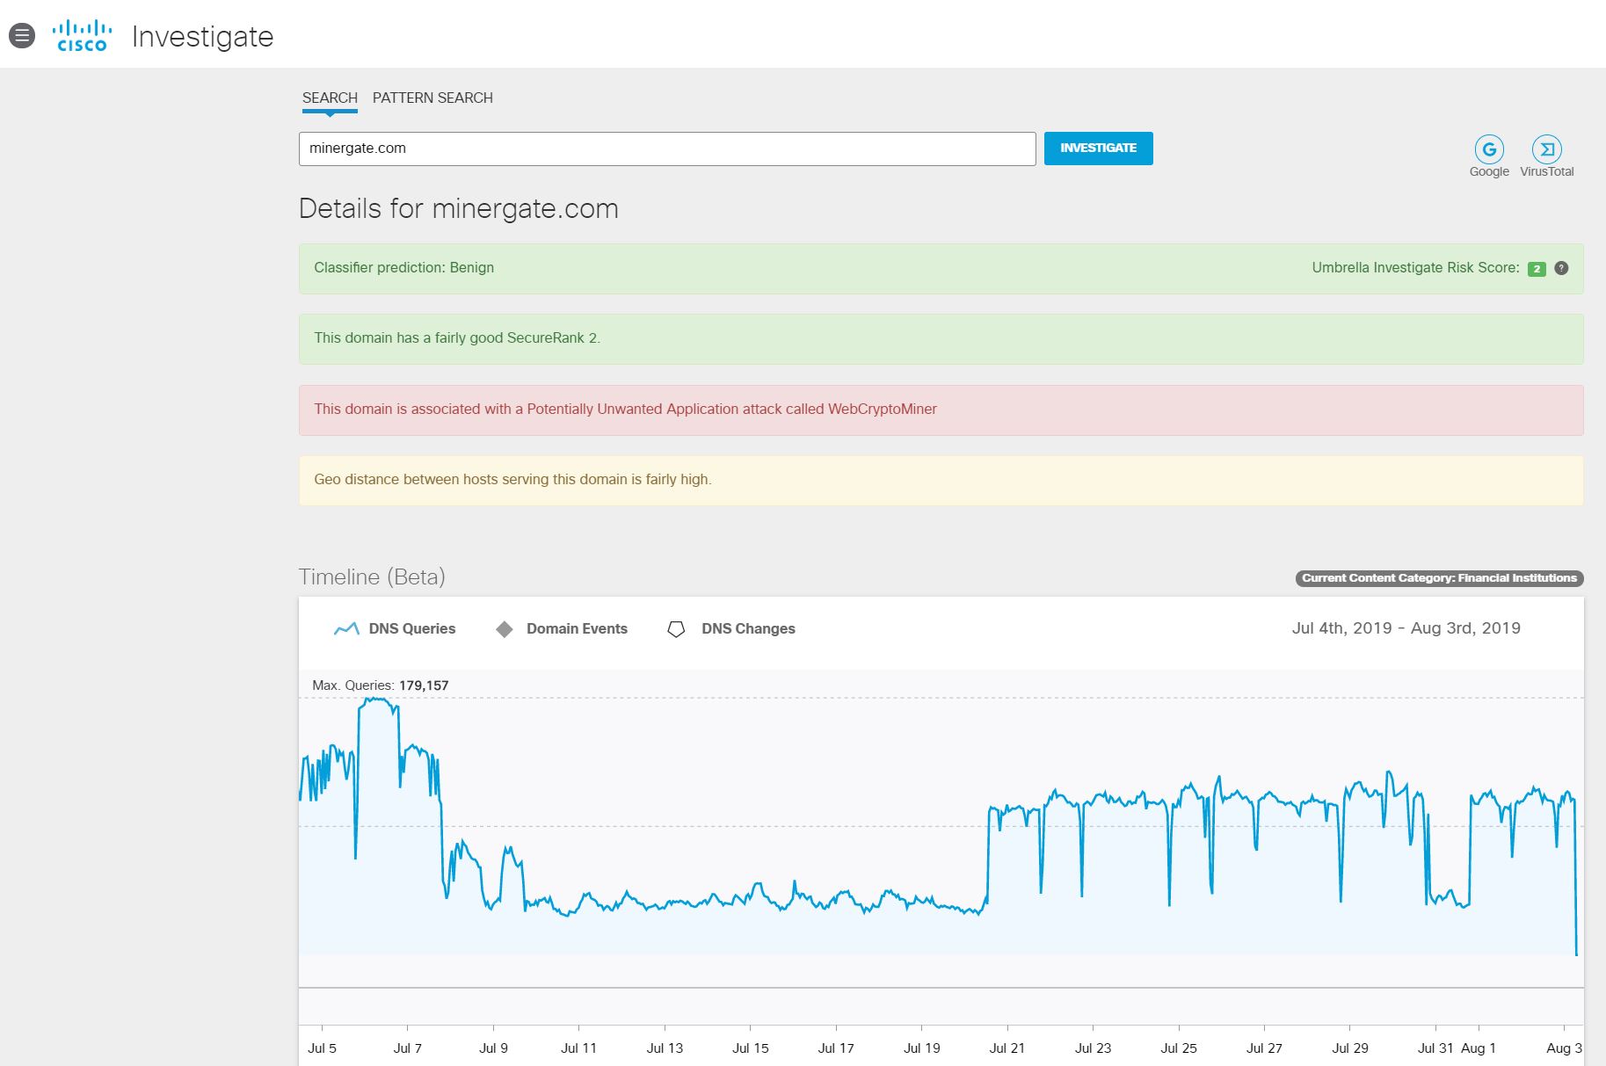
Task: Open the hamburger navigation menu
Action: coord(22,36)
